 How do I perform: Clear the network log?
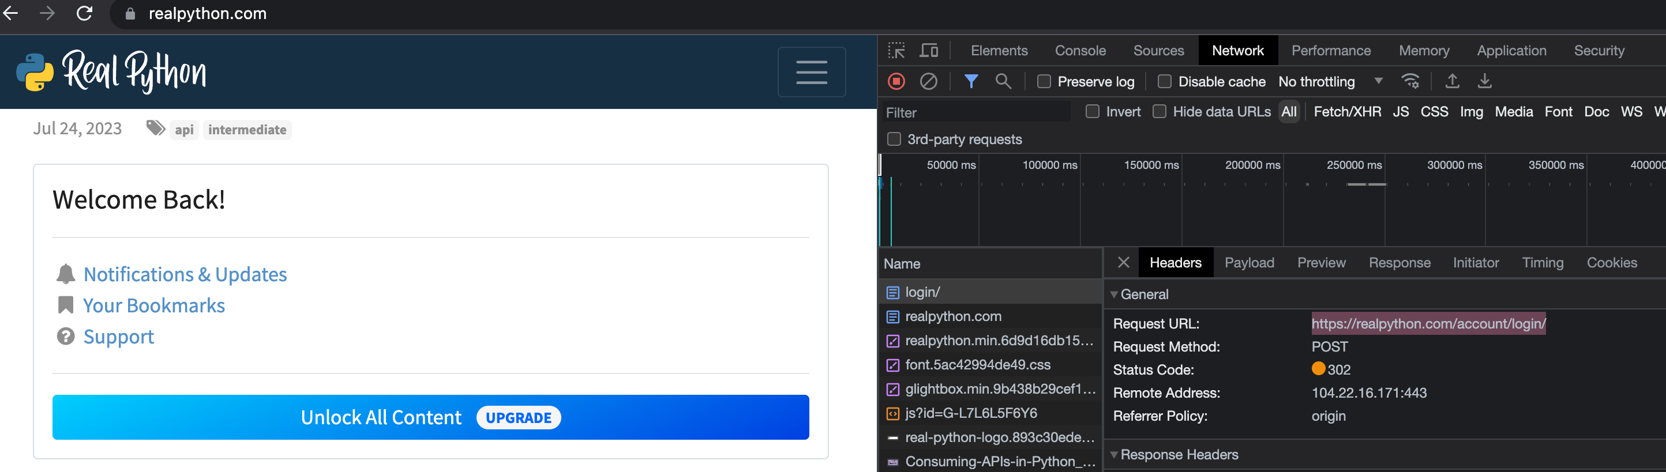click(x=929, y=81)
